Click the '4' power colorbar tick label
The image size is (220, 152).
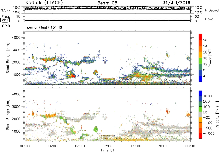click(204, 76)
